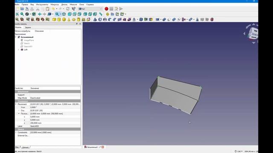The image size is (273, 153).
Task: Click navigation cube top arrow
Action: (x=253, y=25)
